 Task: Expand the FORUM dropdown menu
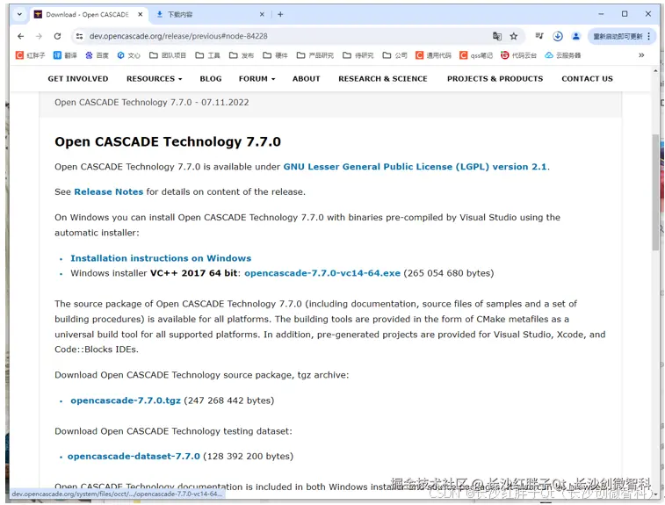[x=257, y=79]
